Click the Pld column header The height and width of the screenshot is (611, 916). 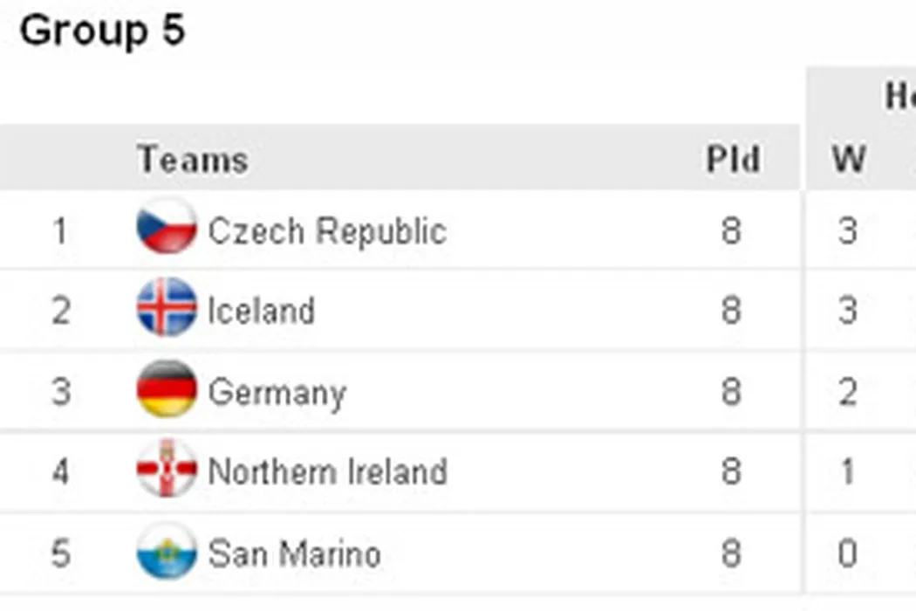click(x=733, y=160)
